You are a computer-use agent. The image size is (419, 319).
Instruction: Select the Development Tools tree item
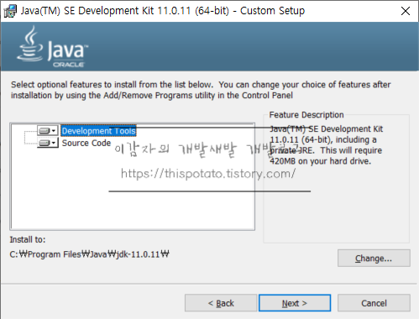click(98, 131)
